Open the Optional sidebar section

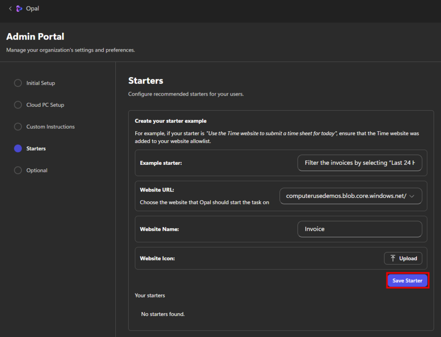(x=37, y=170)
